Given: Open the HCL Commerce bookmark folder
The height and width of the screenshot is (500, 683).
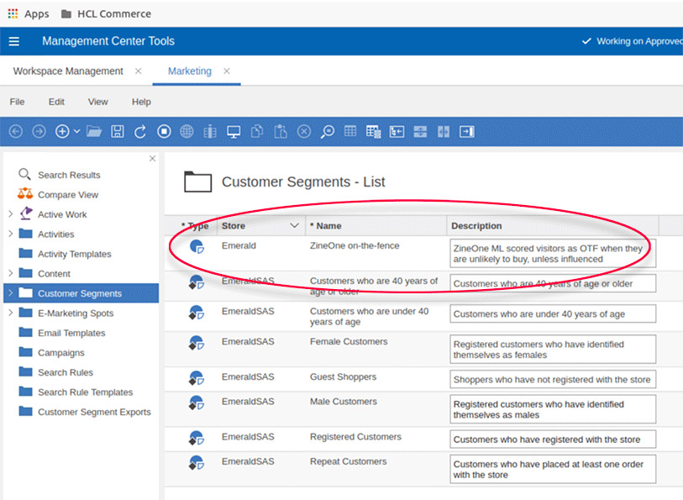Looking at the screenshot, I should click(106, 14).
